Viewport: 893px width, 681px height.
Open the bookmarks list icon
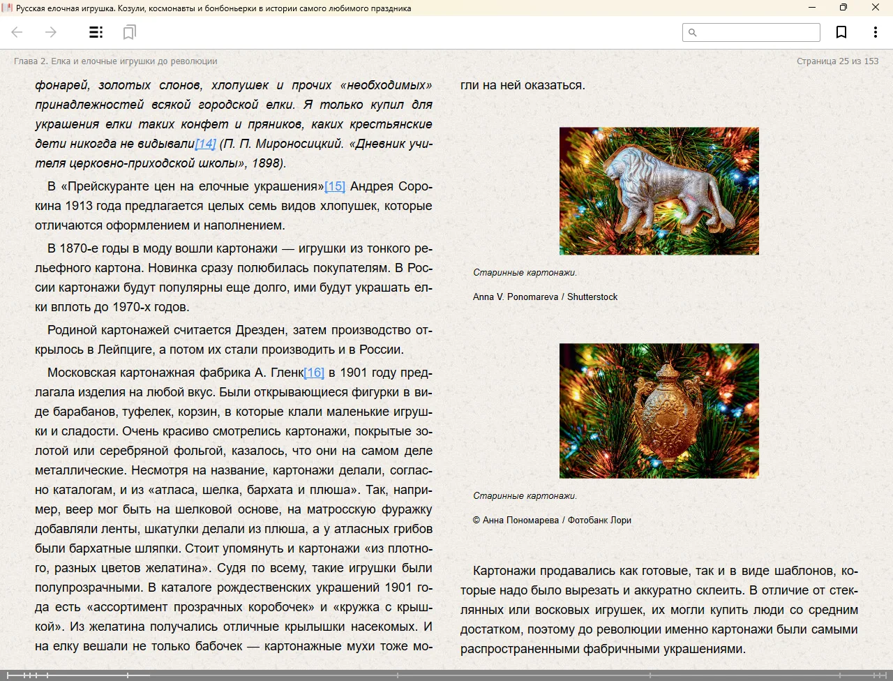click(129, 32)
